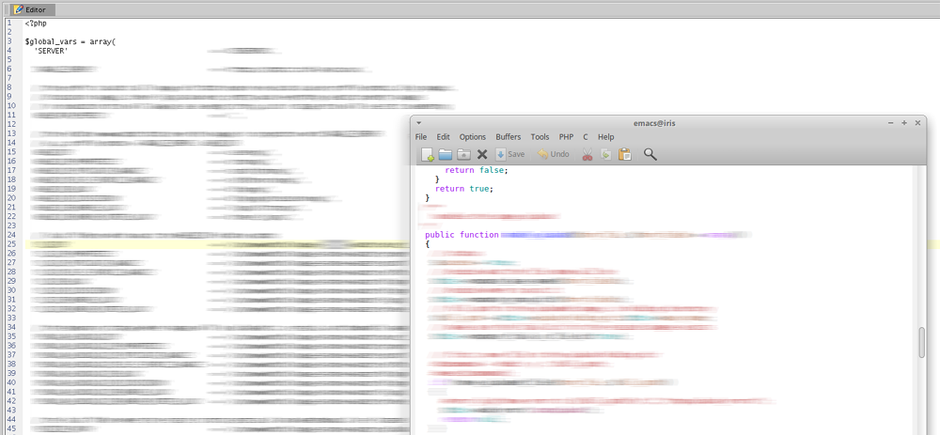Open the directory (dired) icon in emacs toolbar
Screen dimensions: 940x435
point(463,155)
